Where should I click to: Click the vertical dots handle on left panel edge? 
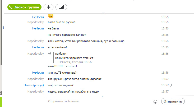(3, 27)
